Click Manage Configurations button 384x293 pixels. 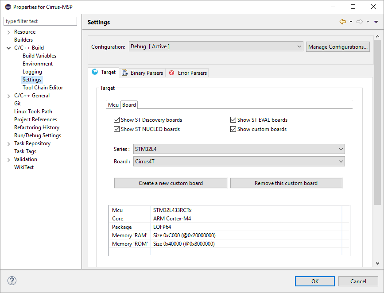pos(337,46)
